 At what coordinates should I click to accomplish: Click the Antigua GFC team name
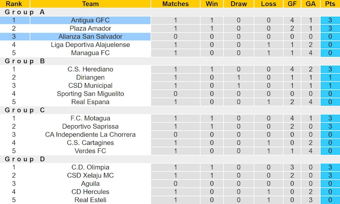pos(90,20)
